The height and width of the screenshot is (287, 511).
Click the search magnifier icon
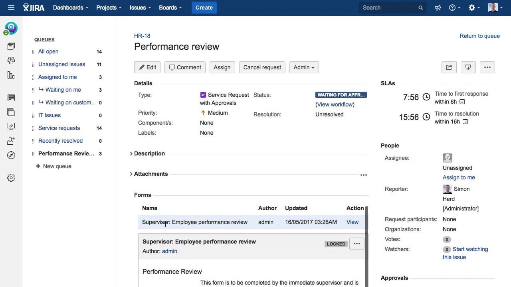[x=421, y=8]
